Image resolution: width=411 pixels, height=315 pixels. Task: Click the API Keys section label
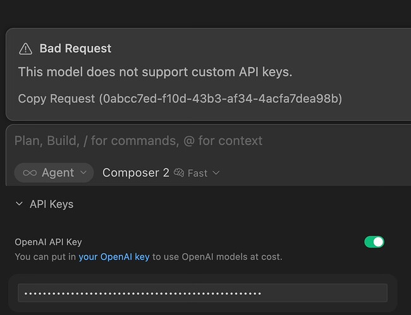coord(51,204)
